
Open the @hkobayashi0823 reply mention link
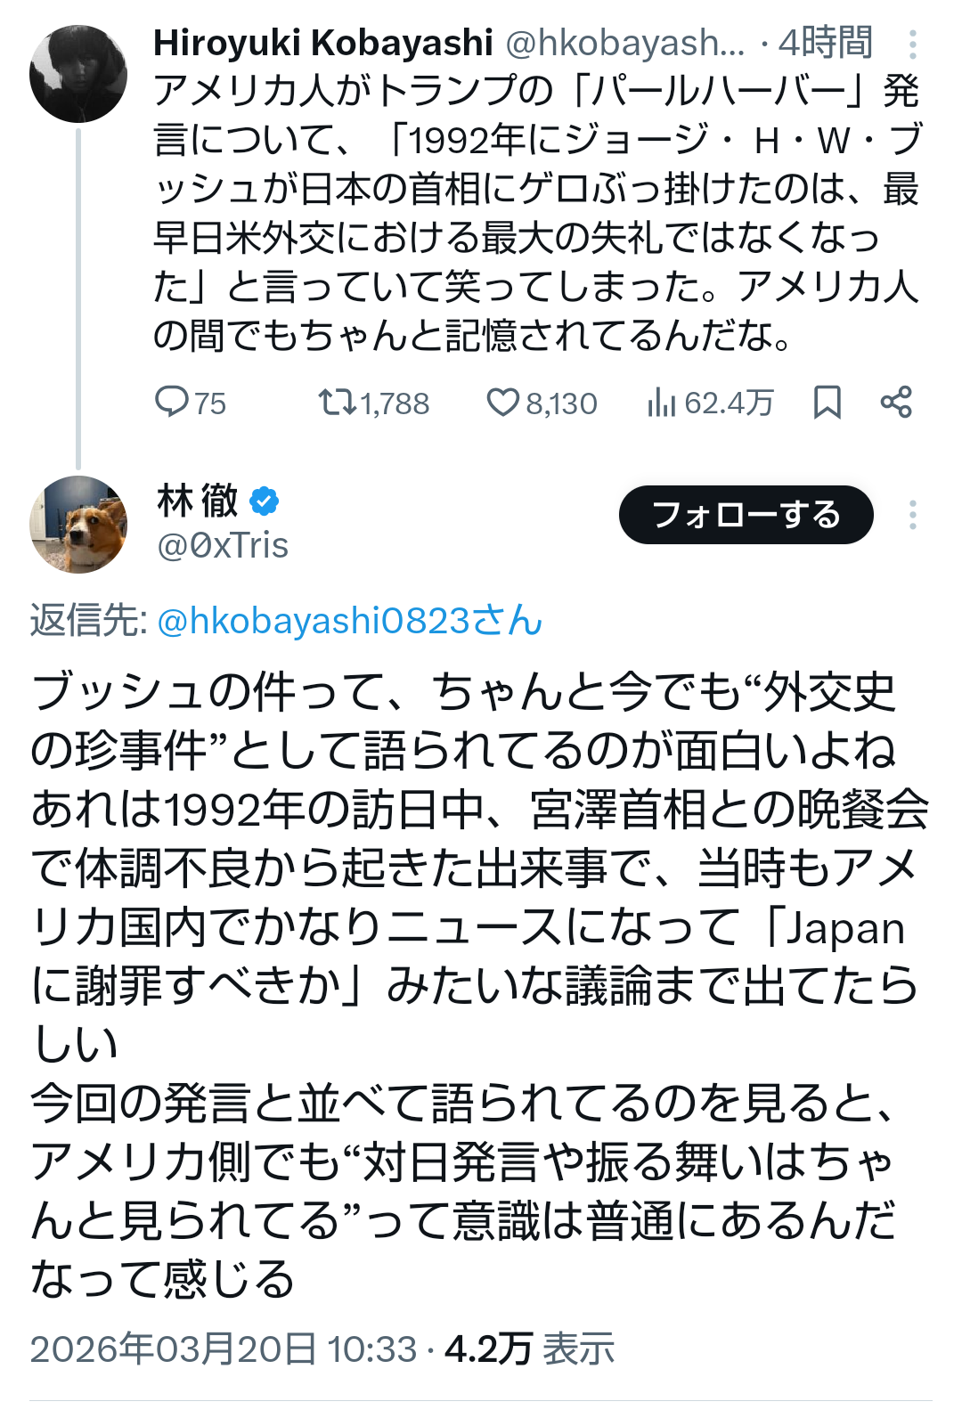coord(349,621)
